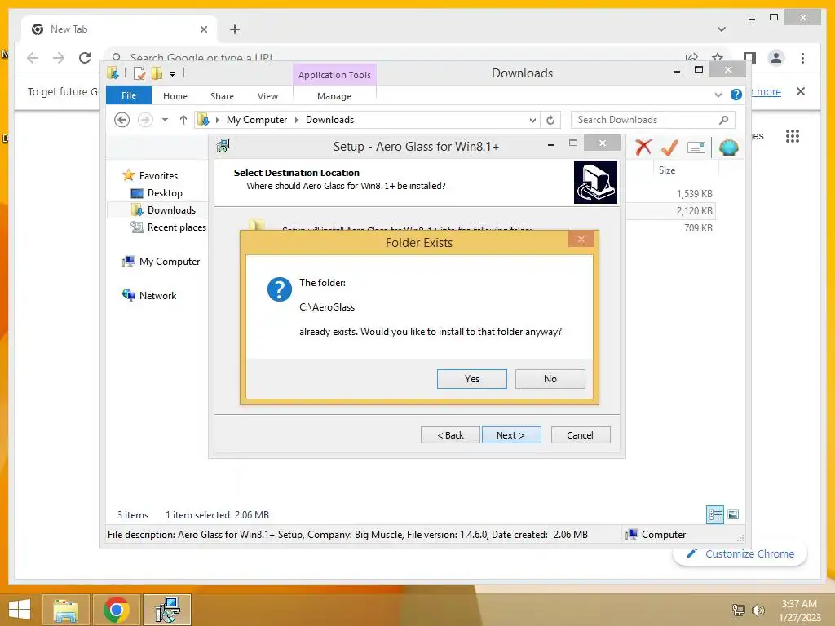The height and width of the screenshot is (626, 835).
Task: Click the search magnifier icon in Explorer
Action: 723,120
